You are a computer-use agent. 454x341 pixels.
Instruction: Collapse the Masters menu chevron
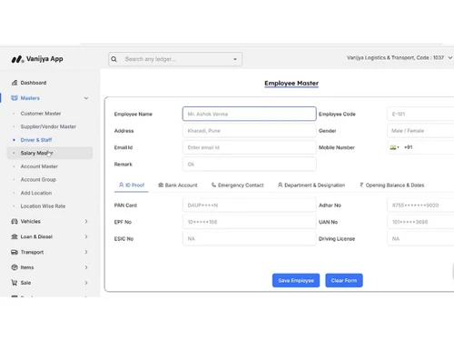click(86, 98)
